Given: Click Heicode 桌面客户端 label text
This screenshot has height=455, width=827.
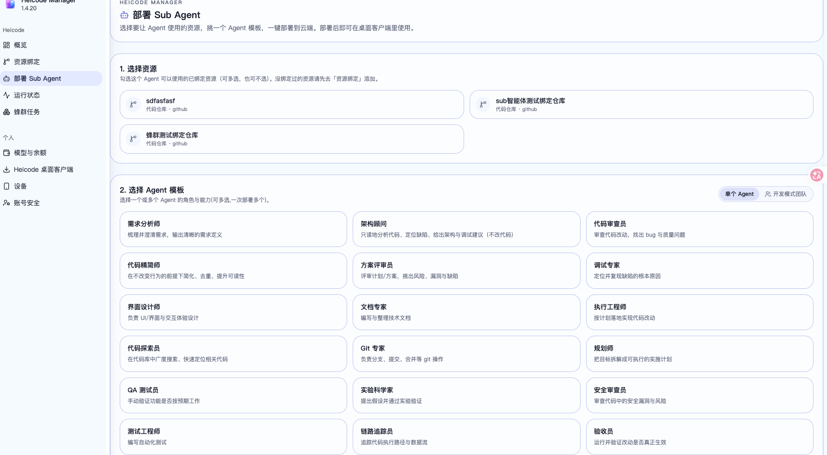Looking at the screenshot, I should (44, 169).
